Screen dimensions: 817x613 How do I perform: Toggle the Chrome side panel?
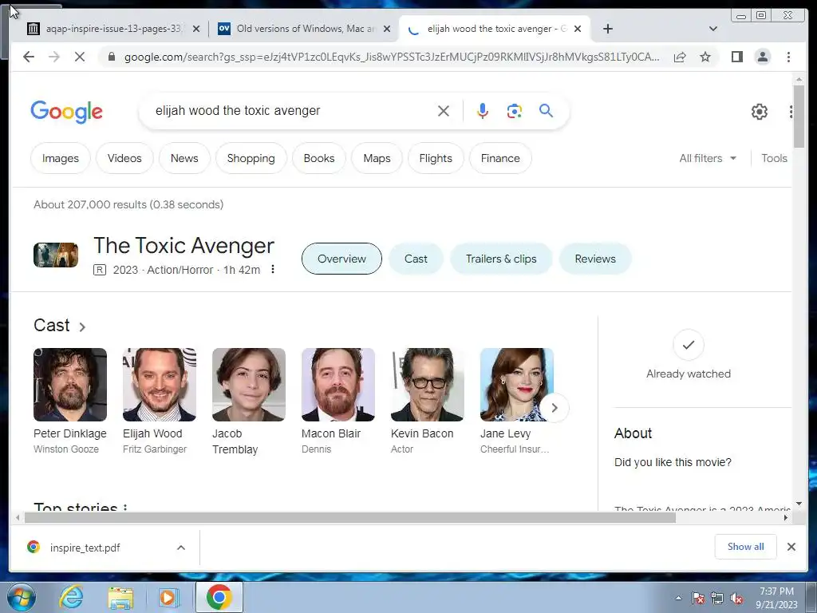(x=736, y=57)
